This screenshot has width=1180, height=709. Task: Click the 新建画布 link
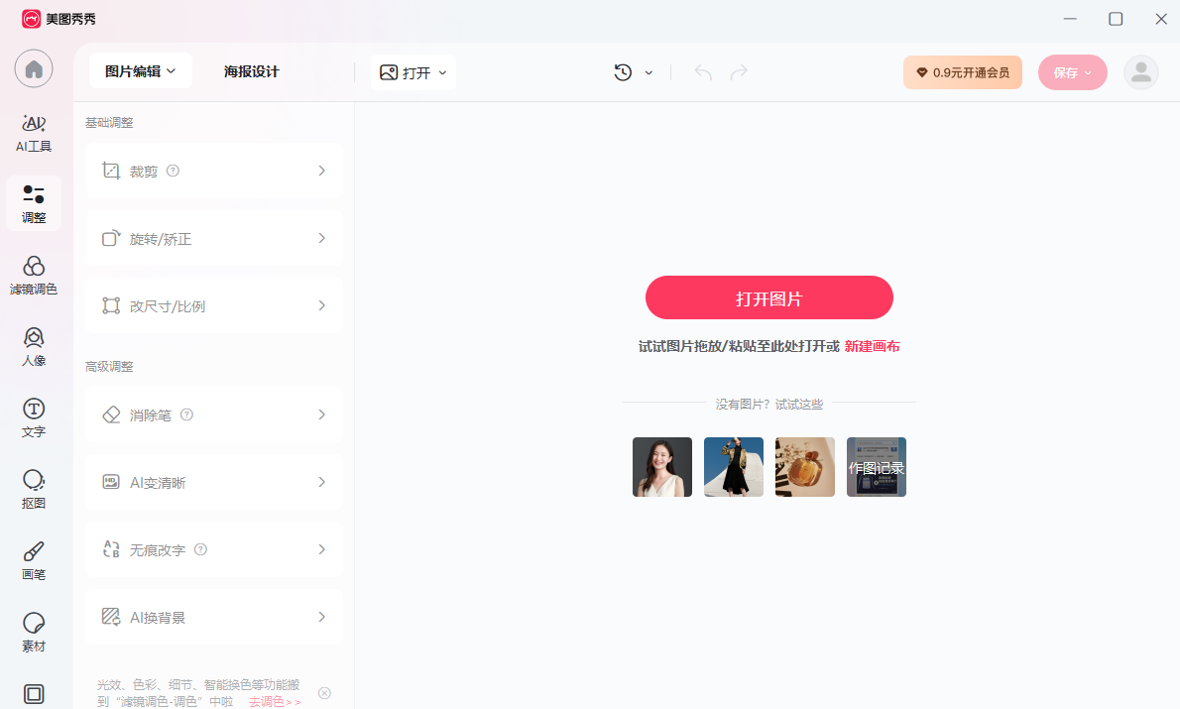tap(872, 346)
